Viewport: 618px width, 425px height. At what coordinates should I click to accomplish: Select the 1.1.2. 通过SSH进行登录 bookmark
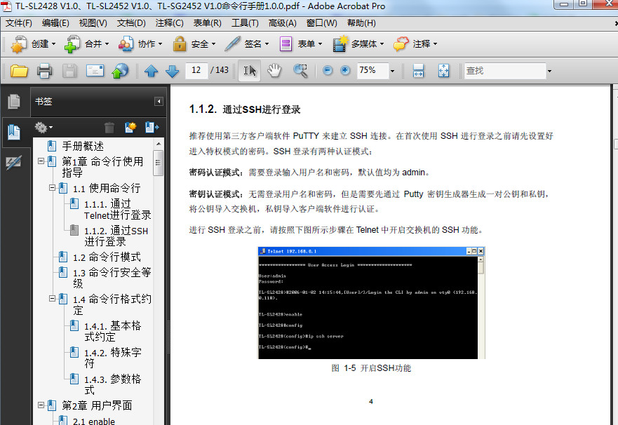coord(116,236)
